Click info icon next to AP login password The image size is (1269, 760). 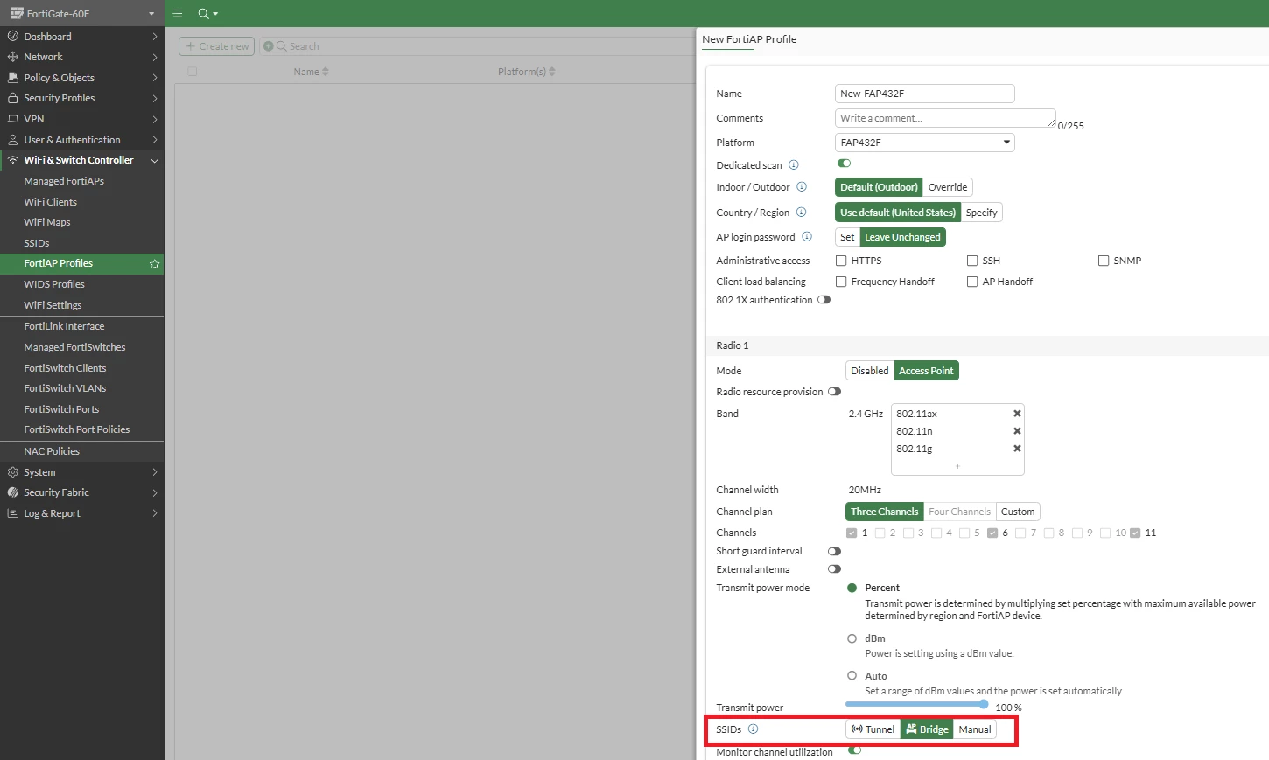click(807, 237)
